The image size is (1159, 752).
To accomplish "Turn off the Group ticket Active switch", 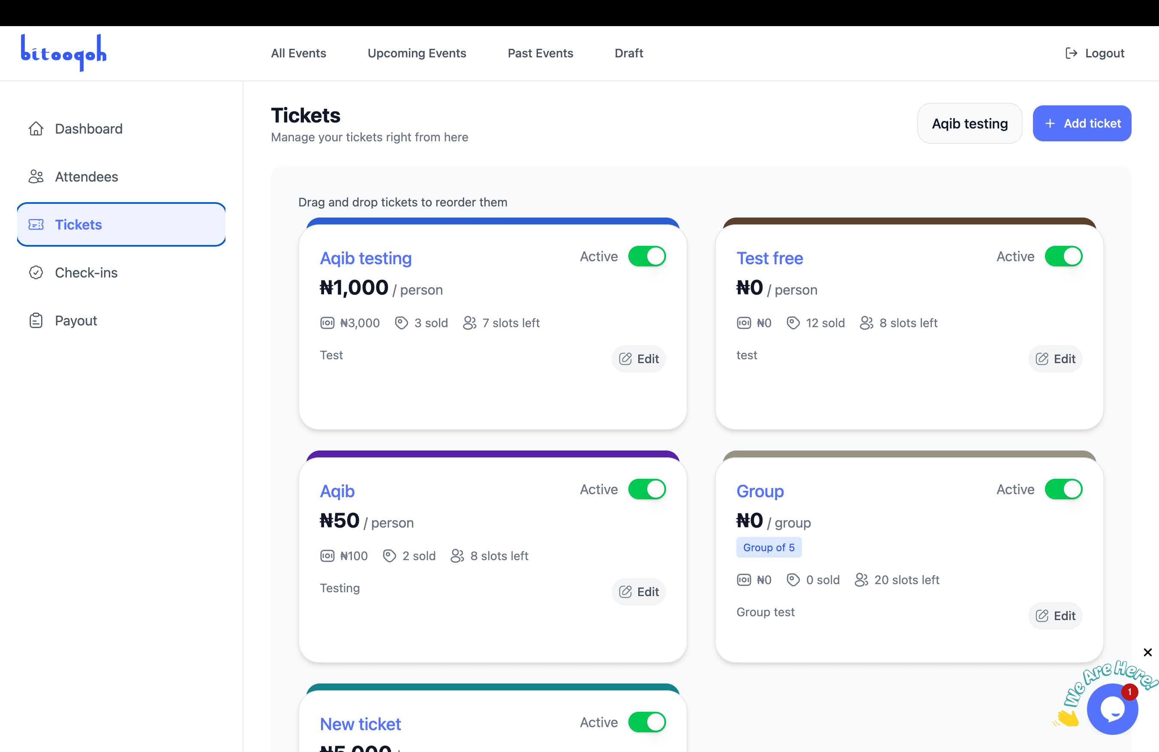I will (1063, 489).
